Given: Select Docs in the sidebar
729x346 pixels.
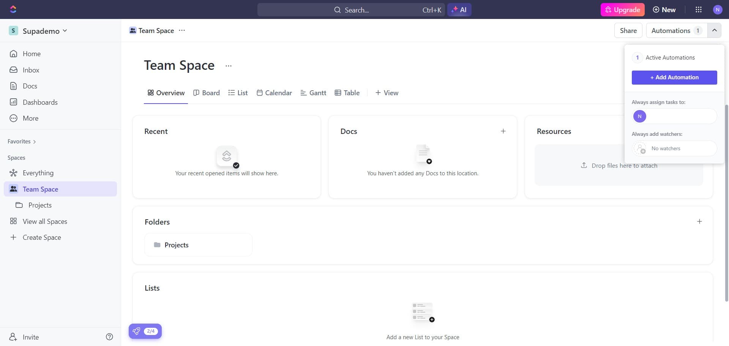Looking at the screenshot, I should [29, 86].
